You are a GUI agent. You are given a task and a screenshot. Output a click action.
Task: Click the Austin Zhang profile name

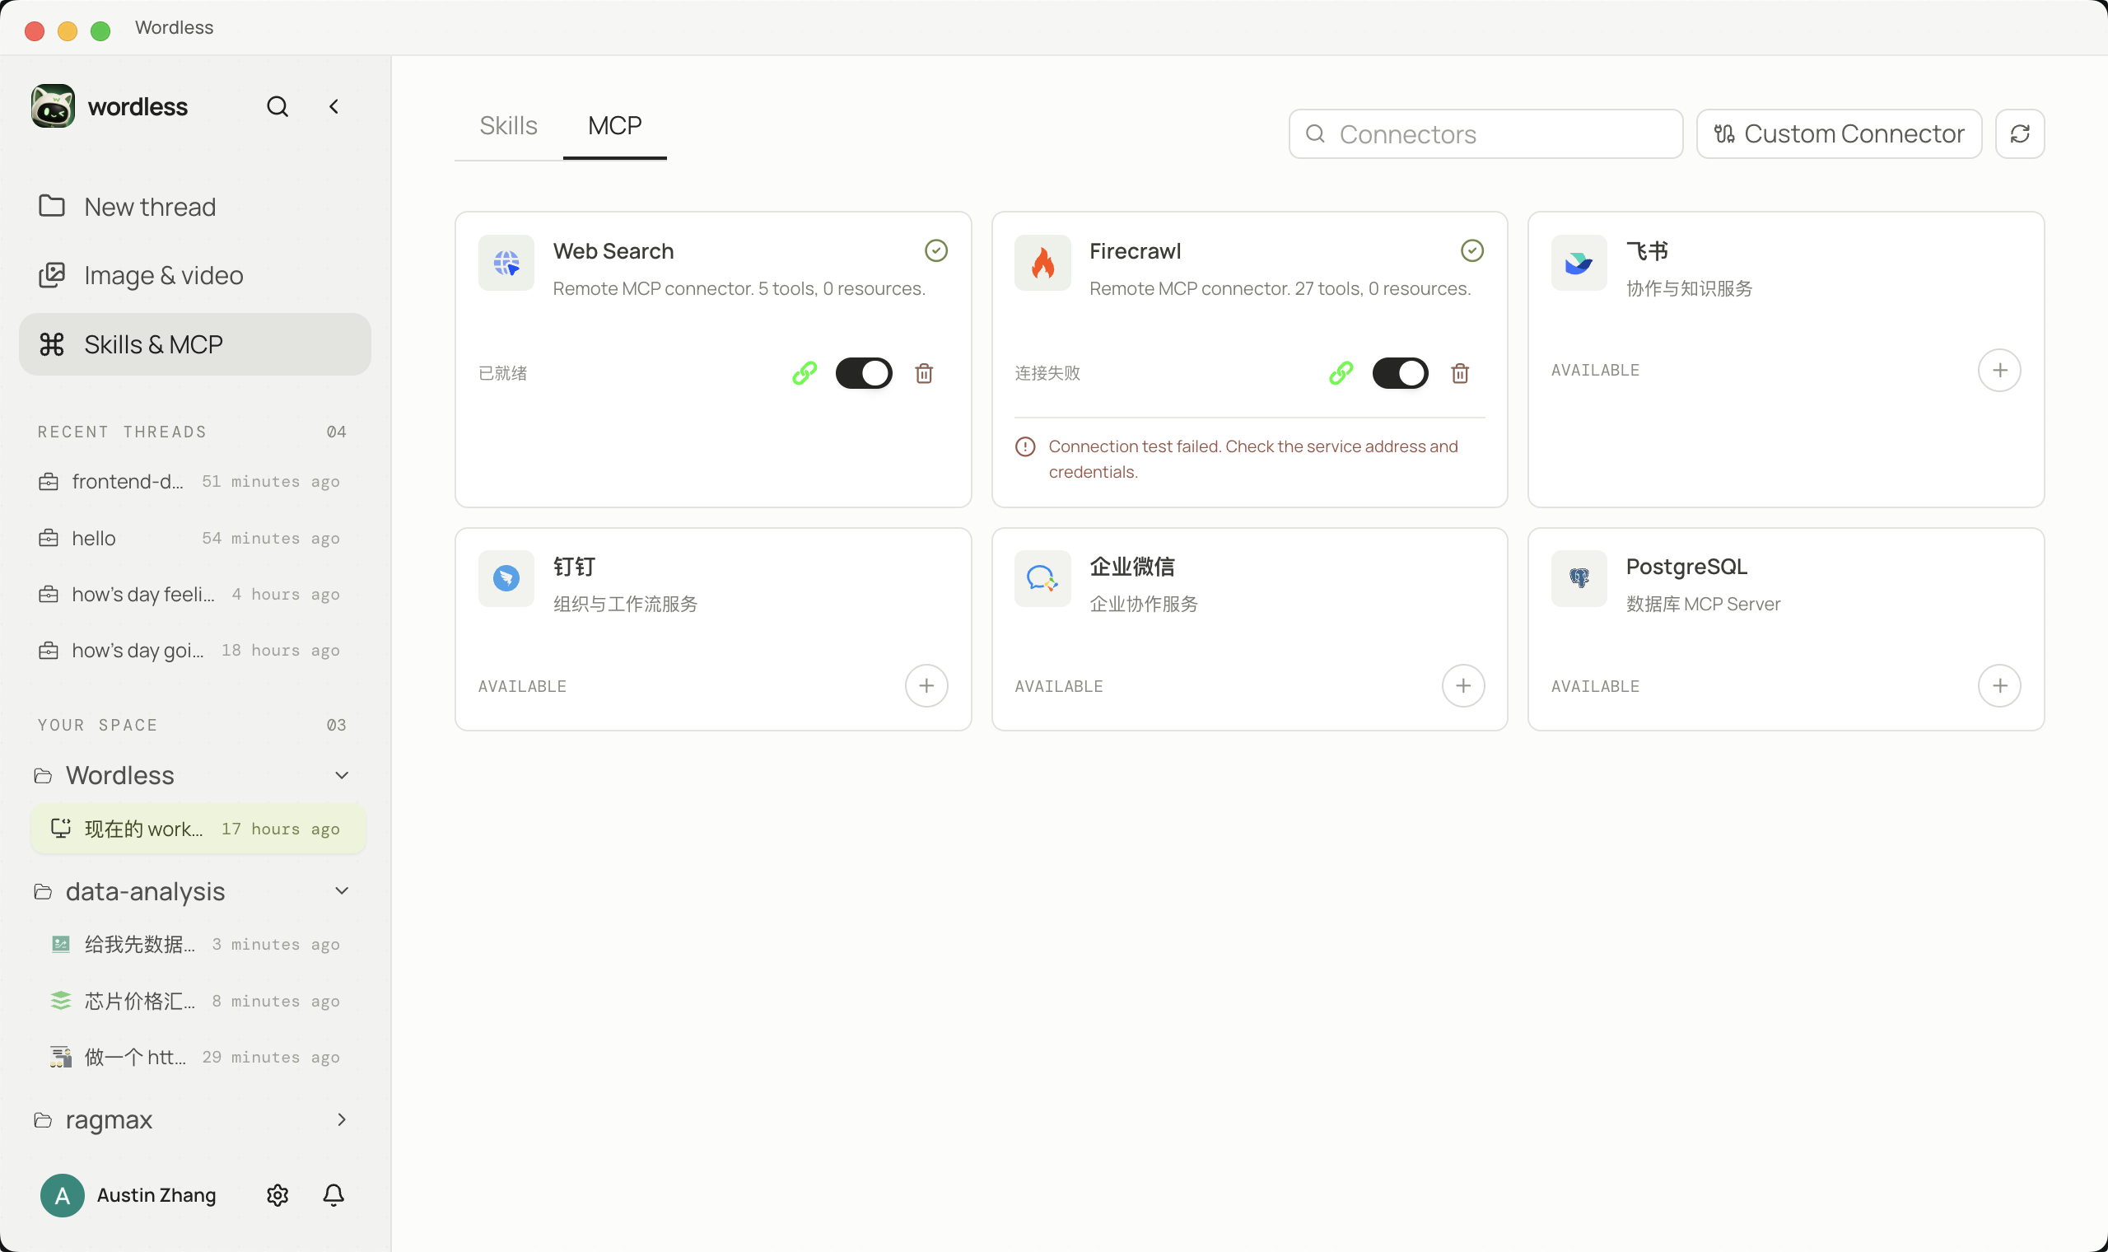click(156, 1194)
